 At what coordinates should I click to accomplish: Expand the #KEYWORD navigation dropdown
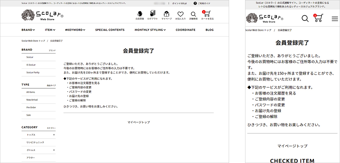[x=75, y=30]
